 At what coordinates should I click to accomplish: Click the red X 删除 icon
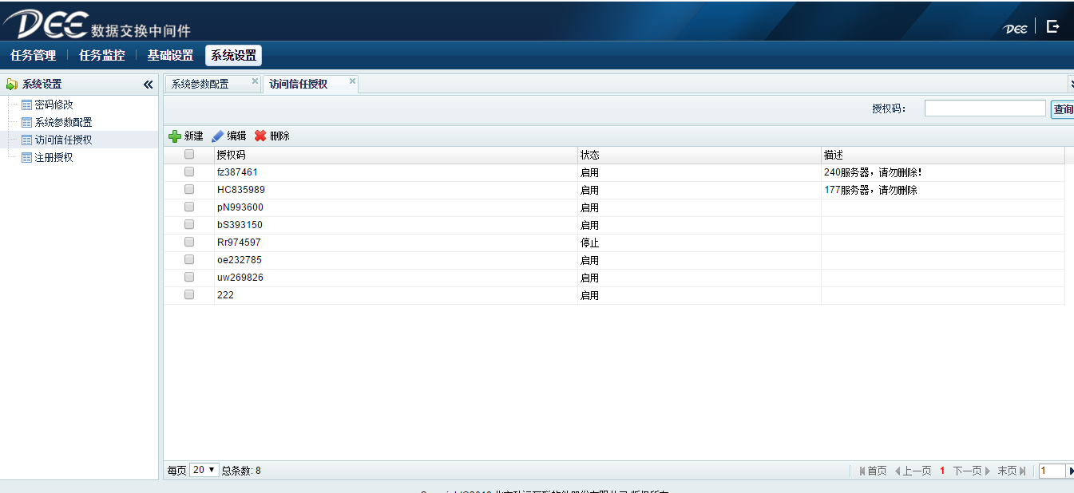[260, 136]
